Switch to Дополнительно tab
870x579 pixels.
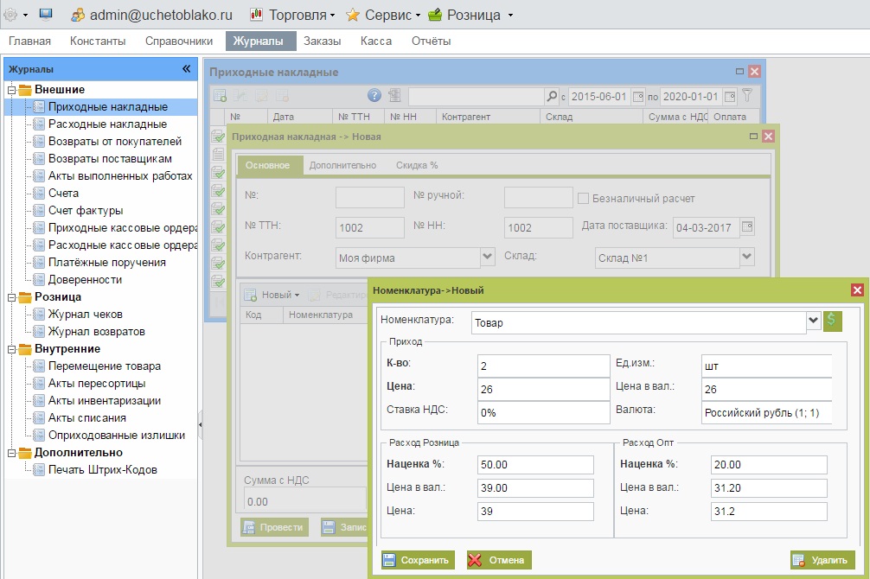pos(342,165)
